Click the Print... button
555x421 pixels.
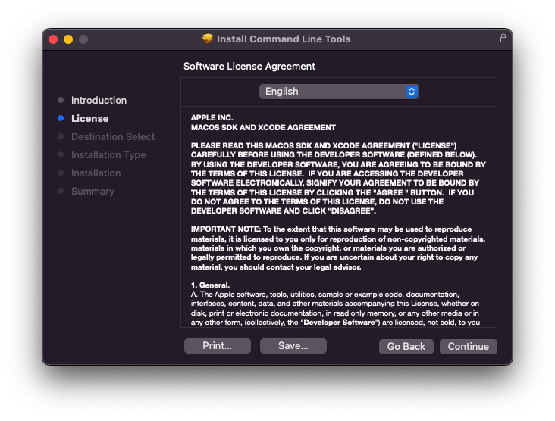coord(218,346)
